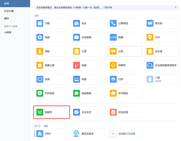
Task: Open the 了解详情 link in notice
Action: (107, 8)
